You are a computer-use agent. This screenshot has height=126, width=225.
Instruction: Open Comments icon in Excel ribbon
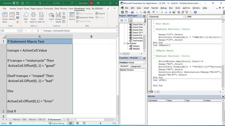click(115, 8)
